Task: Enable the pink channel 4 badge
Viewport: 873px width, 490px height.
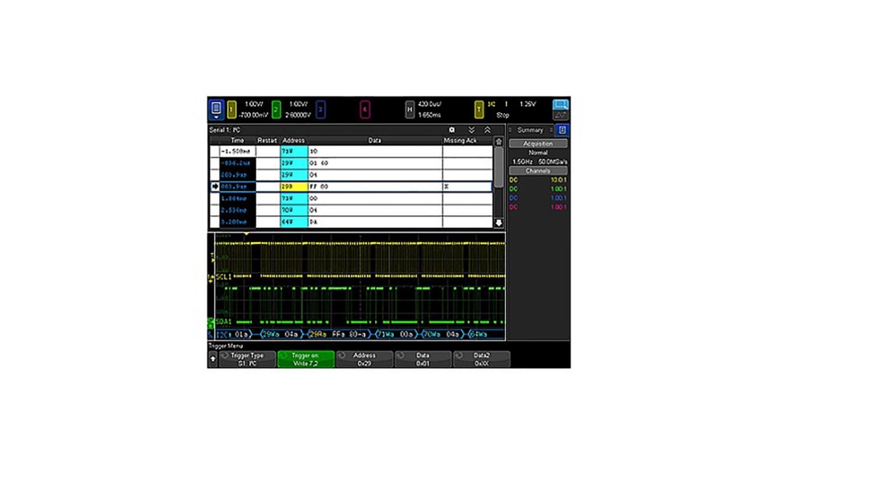Action: coord(365,110)
